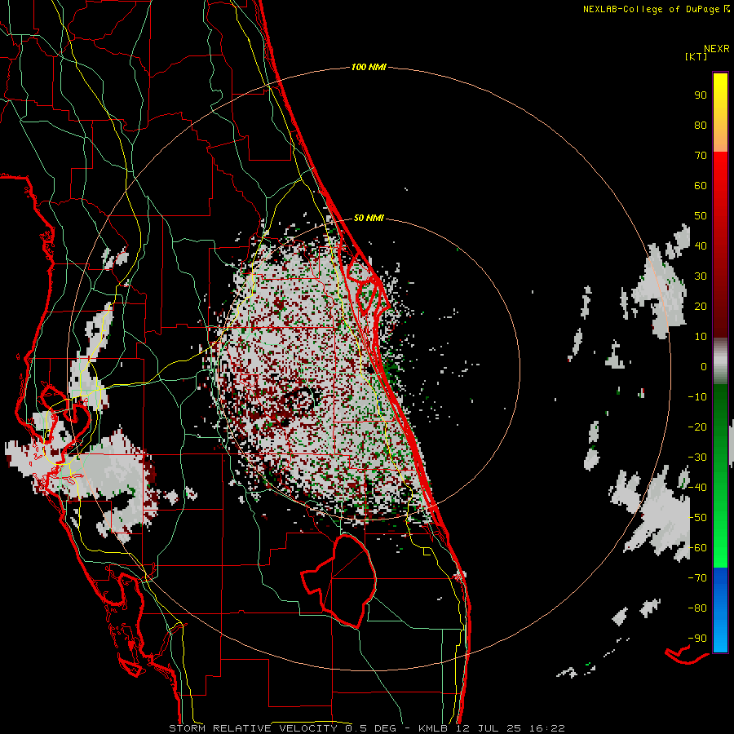Image resolution: width=734 pixels, height=734 pixels.
Task: Click the NEXLAB-College of DuPage header text
Action: click(x=652, y=9)
